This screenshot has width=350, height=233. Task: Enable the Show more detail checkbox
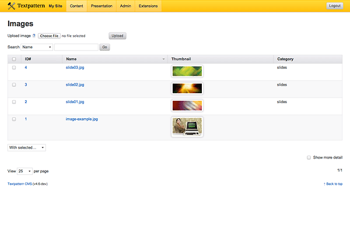309,157
